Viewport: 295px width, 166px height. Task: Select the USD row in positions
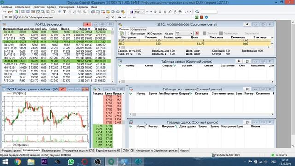(195, 44)
